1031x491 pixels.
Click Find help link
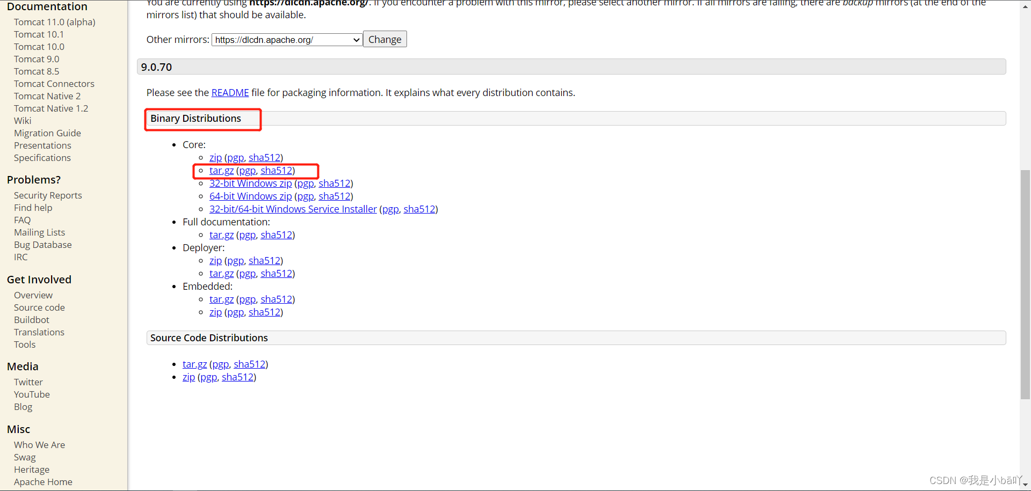point(33,208)
